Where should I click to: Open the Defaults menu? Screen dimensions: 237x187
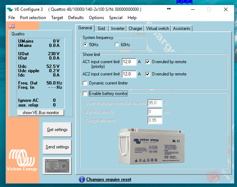click(x=76, y=18)
